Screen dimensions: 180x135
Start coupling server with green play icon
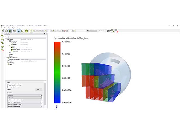(112, 31)
